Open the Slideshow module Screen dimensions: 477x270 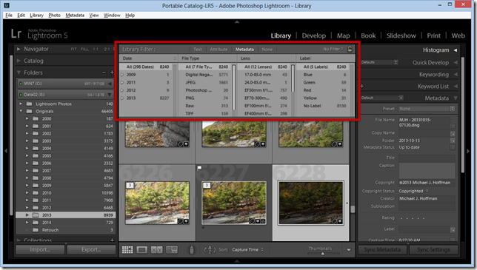(401, 36)
